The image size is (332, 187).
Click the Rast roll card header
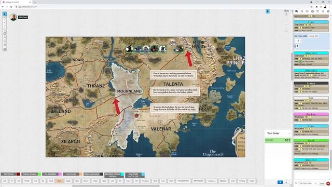click(x=311, y=140)
